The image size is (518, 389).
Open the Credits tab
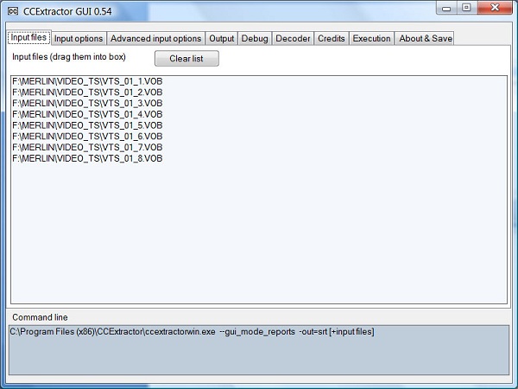[x=332, y=38]
